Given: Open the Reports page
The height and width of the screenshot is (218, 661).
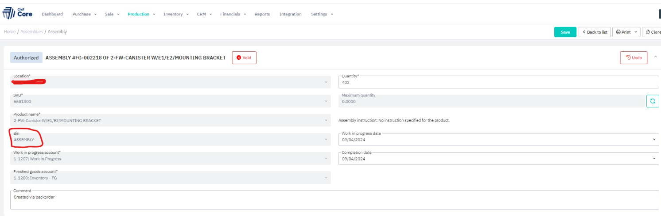Looking at the screenshot, I should 262,14.
